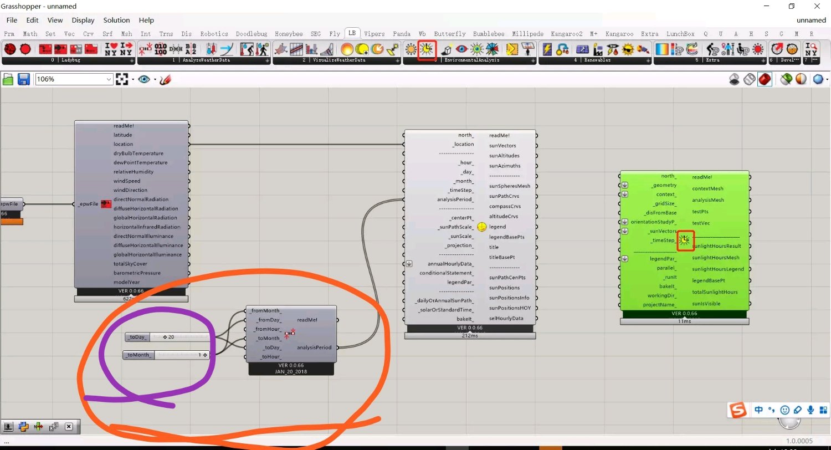The width and height of the screenshot is (831, 450).
Task: Select the Import EPW component icon
Action: pos(60,49)
